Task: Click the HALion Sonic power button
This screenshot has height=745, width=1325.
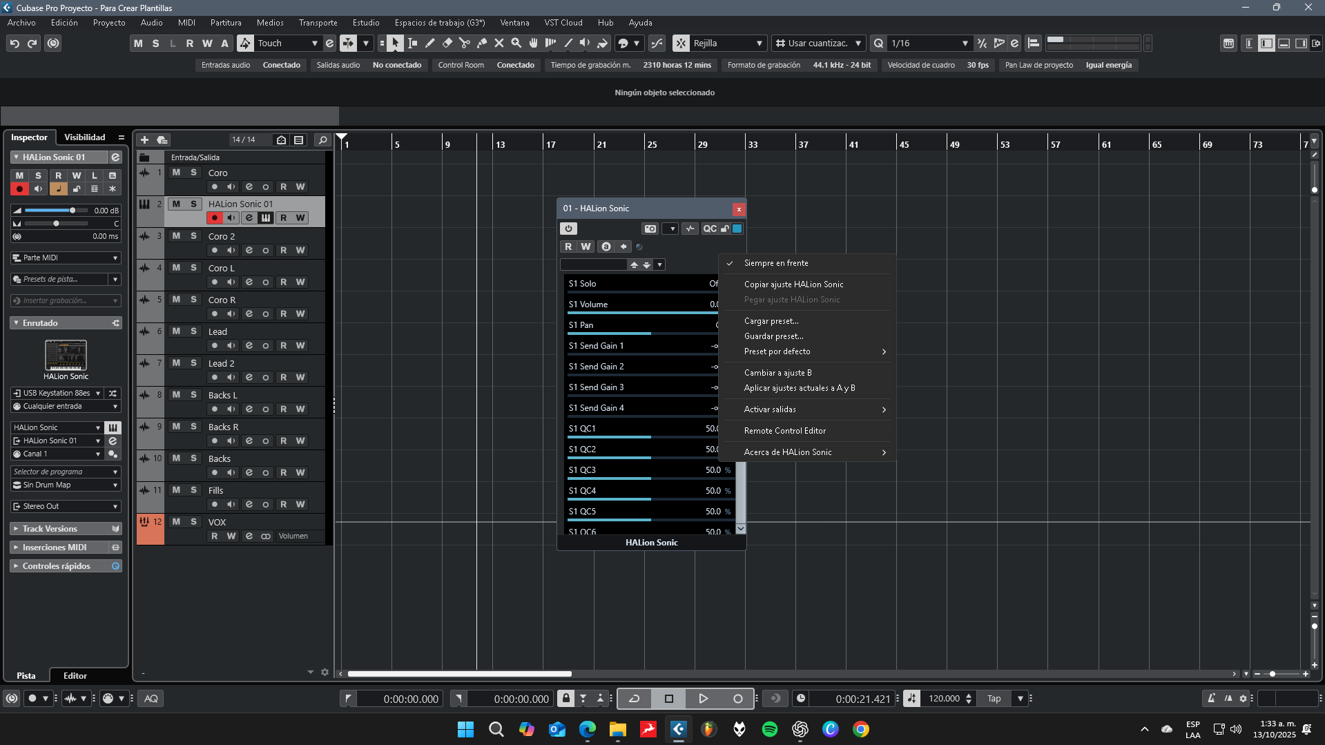Action: 568,229
